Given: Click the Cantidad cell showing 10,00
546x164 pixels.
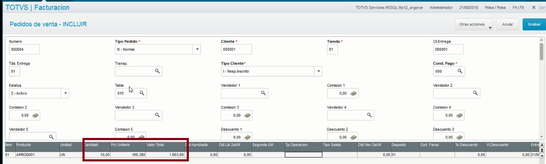Looking at the screenshot, I should [96, 155].
